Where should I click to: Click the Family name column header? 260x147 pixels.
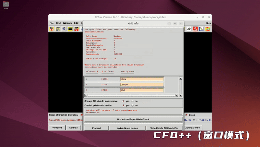point(127,71)
